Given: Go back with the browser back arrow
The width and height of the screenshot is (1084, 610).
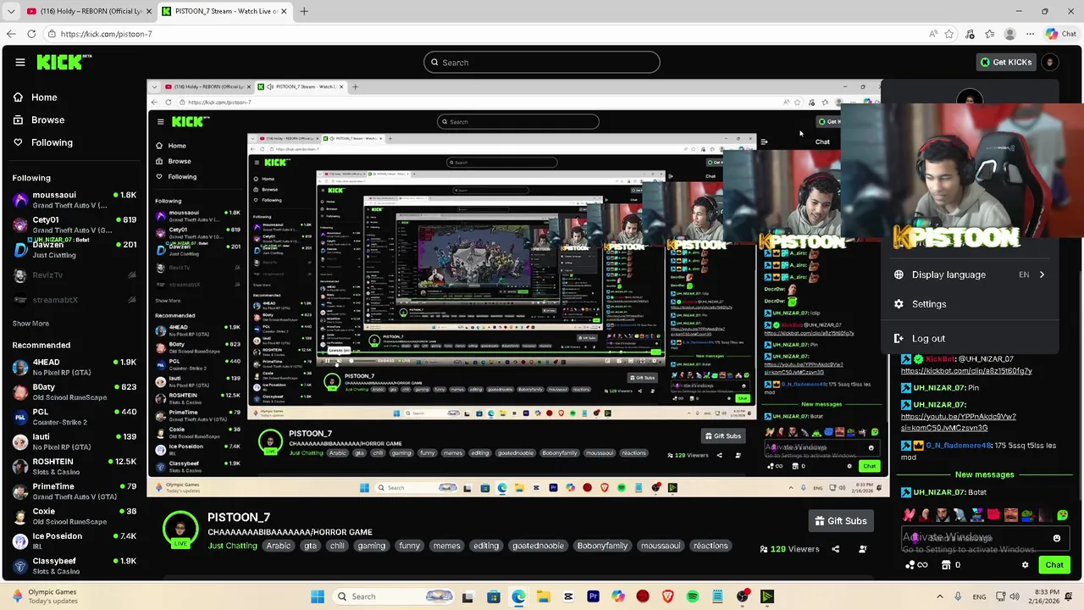Looking at the screenshot, I should coord(11,34).
